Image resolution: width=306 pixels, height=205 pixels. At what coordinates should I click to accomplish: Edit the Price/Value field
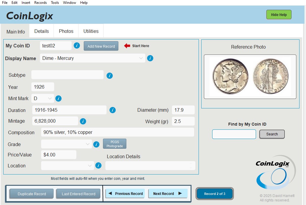coord(59,155)
